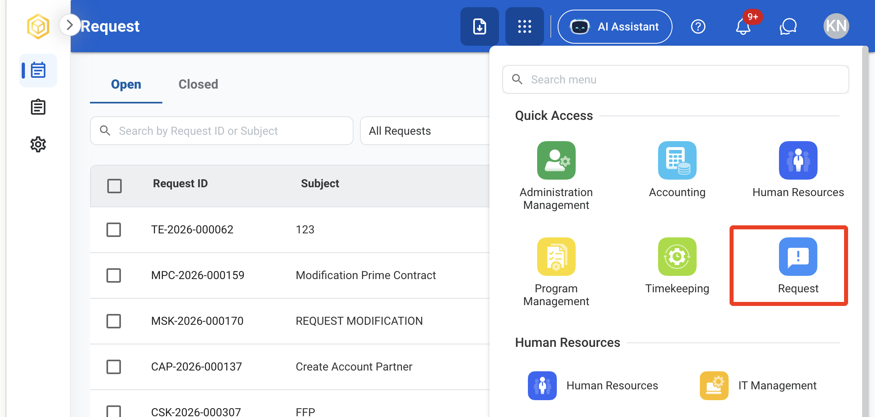Open request CAP-2026-000137
Screen dimensions: 875x417
[x=196, y=367]
